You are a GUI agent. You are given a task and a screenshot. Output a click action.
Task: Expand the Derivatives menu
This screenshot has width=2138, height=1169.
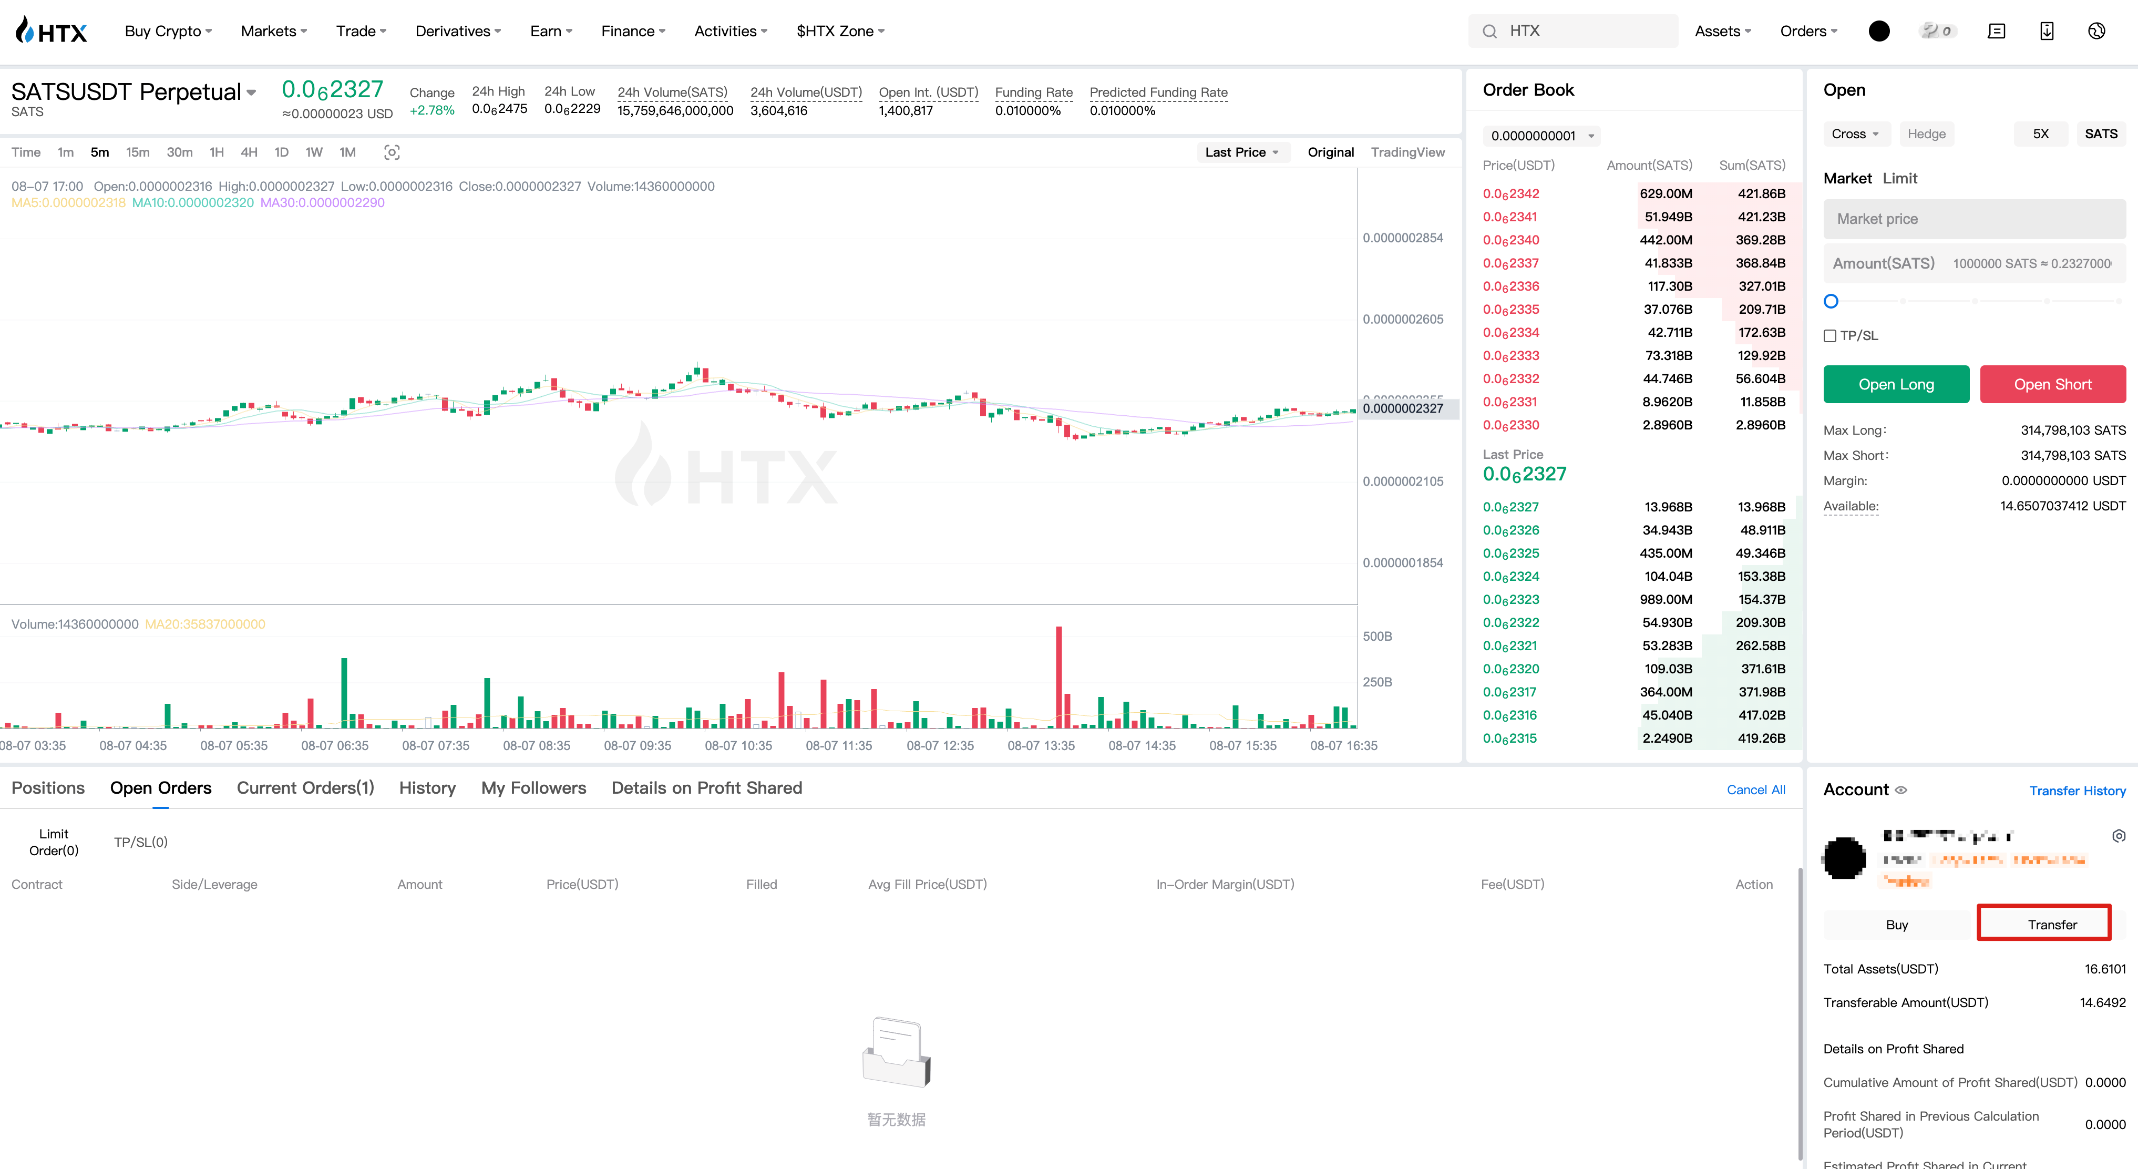coord(458,32)
